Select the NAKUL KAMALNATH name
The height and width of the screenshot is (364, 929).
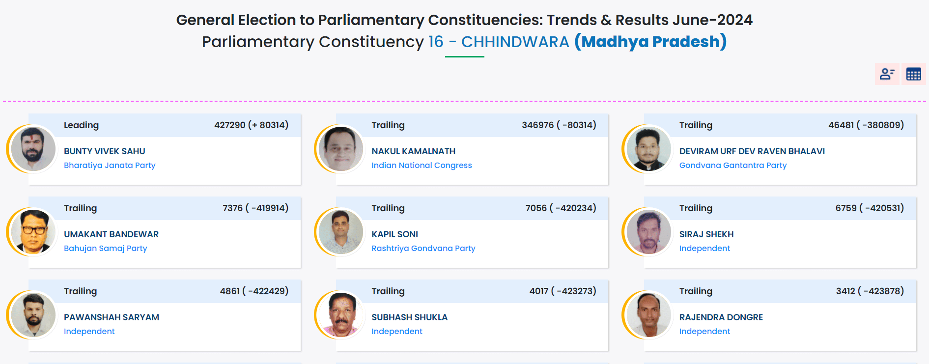coord(413,151)
